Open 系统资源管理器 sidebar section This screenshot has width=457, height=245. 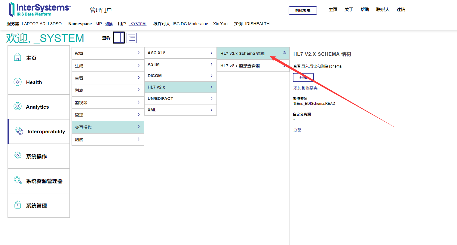[38, 181]
